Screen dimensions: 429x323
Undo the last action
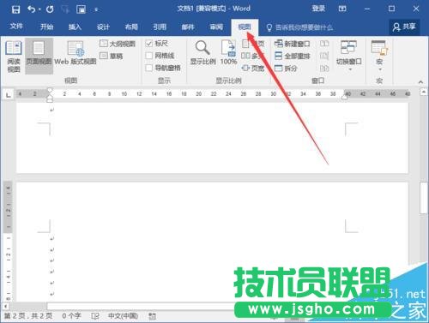31,9
